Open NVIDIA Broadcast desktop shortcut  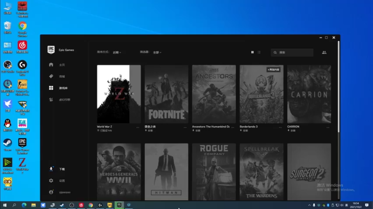point(7,166)
